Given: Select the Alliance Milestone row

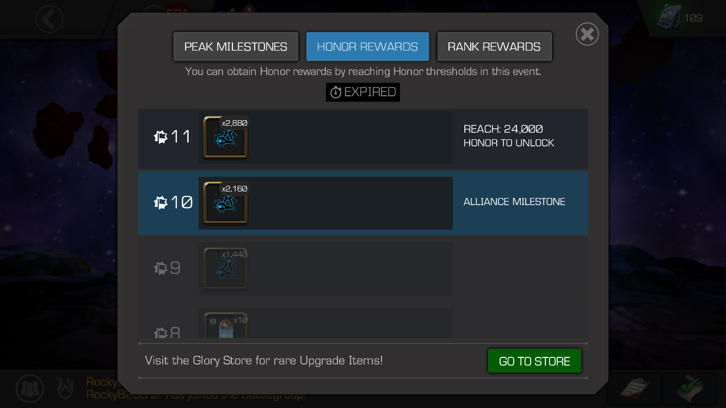Looking at the screenshot, I should (363, 203).
